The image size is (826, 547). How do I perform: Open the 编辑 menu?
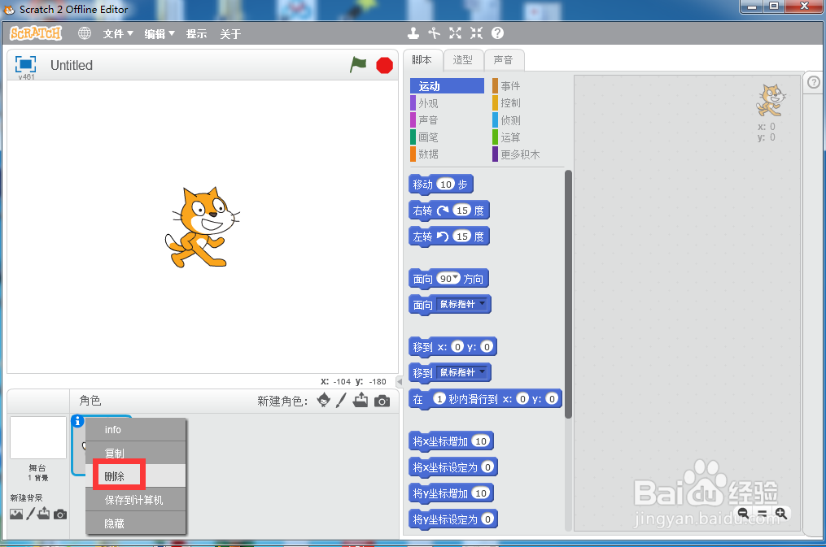(160, 33)
